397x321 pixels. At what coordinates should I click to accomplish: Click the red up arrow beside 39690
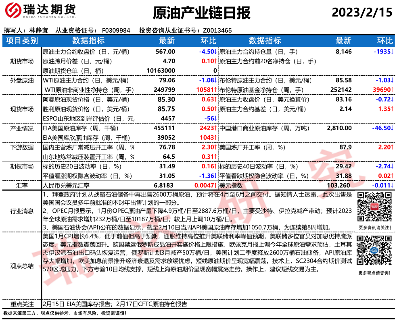coord(392,90)
